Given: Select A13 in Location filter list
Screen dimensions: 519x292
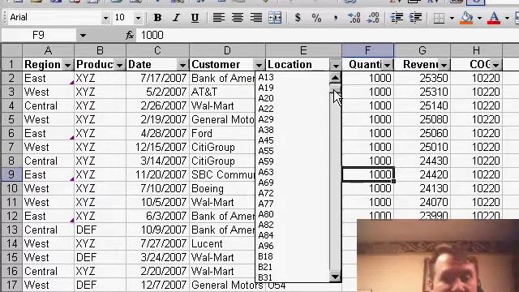Looking at the screenshot, I should tap(266, 78).
